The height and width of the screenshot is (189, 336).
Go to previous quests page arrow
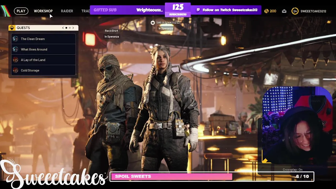63,28
